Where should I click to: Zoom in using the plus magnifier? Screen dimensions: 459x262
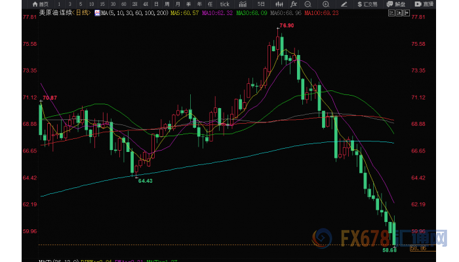(325, 4)
